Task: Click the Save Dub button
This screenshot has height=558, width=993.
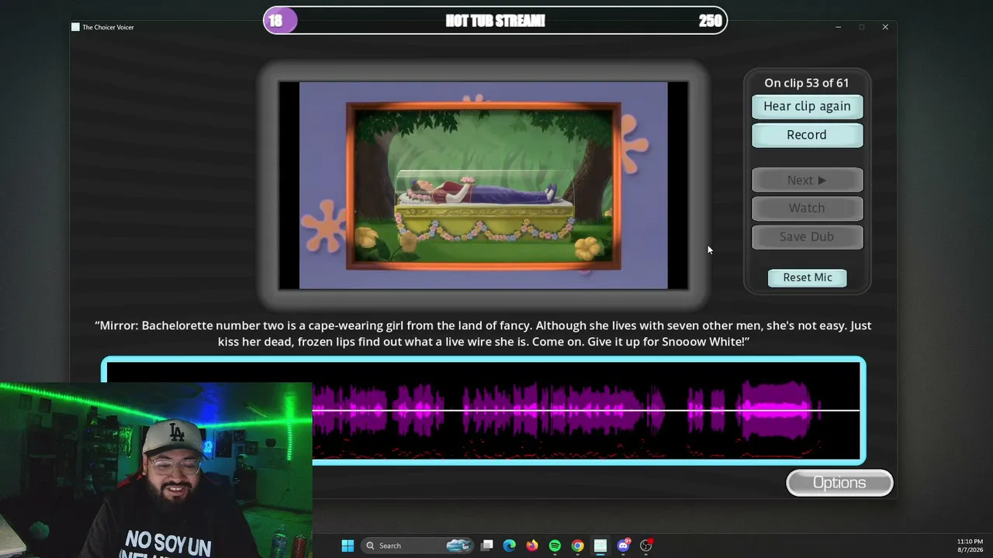Action: click(x=807, y=236)
